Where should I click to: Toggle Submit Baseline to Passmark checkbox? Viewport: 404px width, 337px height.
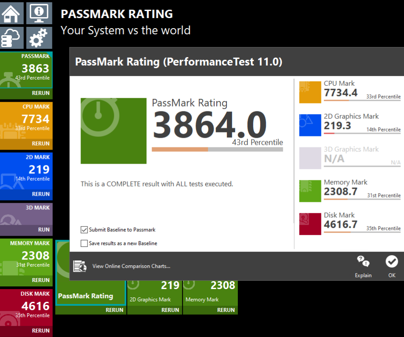coord(84,230)
